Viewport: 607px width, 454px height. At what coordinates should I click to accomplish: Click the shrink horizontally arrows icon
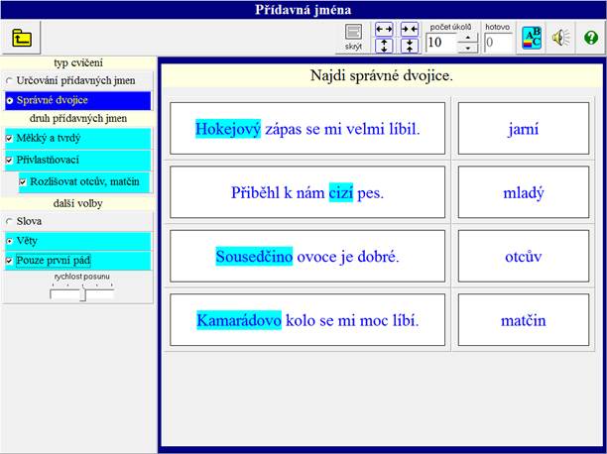tap(410, 29)
